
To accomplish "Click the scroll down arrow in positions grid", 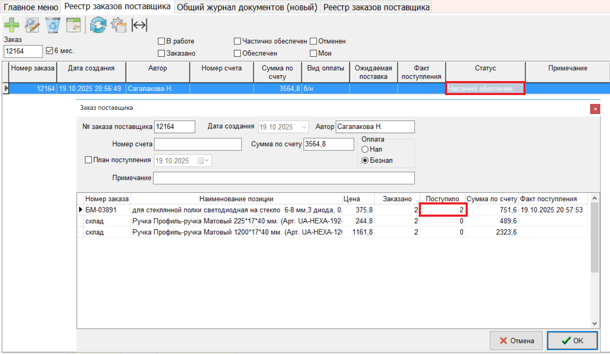I will [x=594, y=324].
